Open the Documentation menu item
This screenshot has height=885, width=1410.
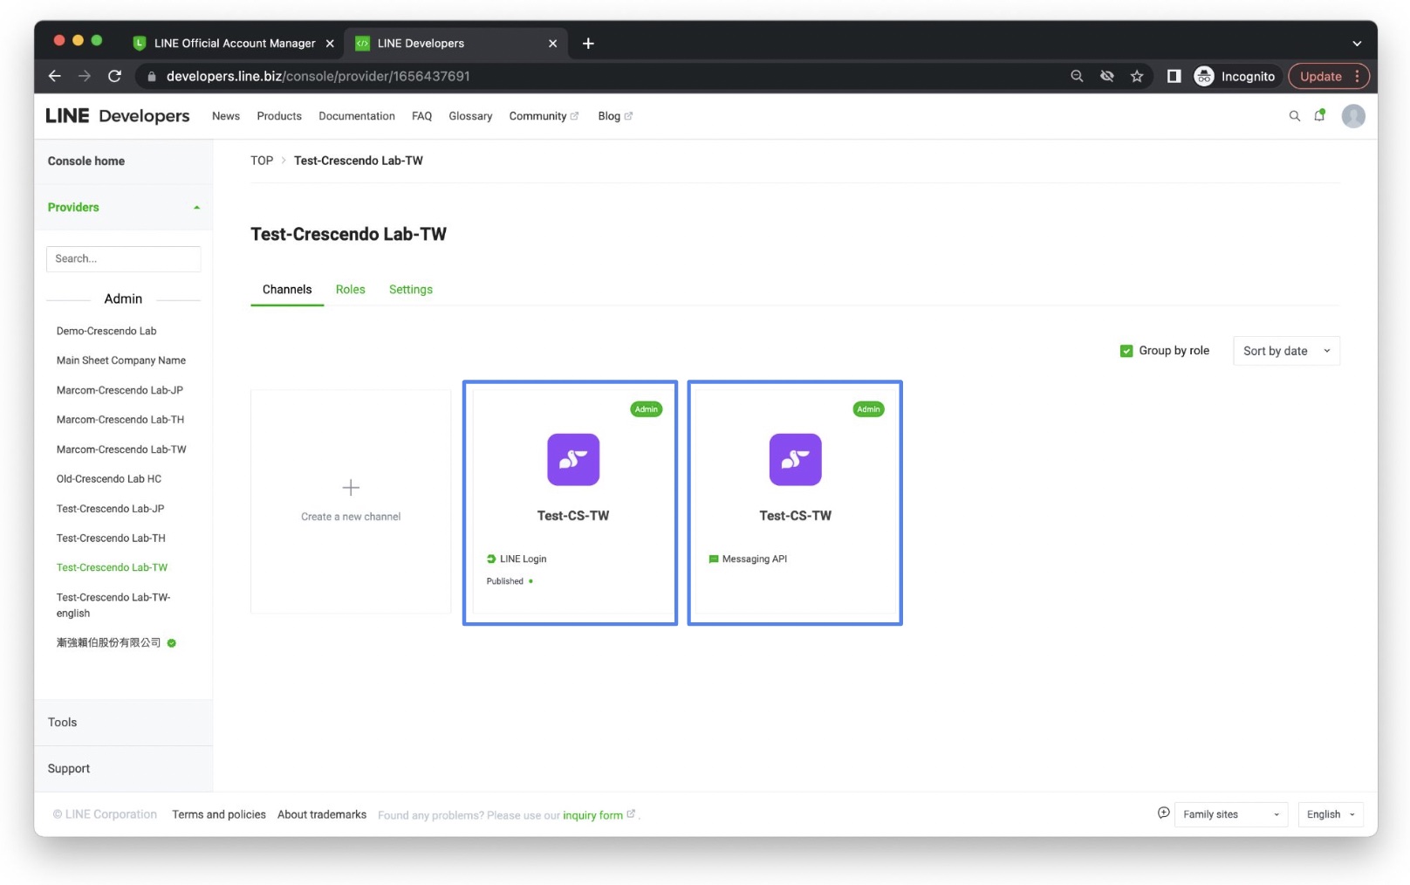click(x=356, y=115)
